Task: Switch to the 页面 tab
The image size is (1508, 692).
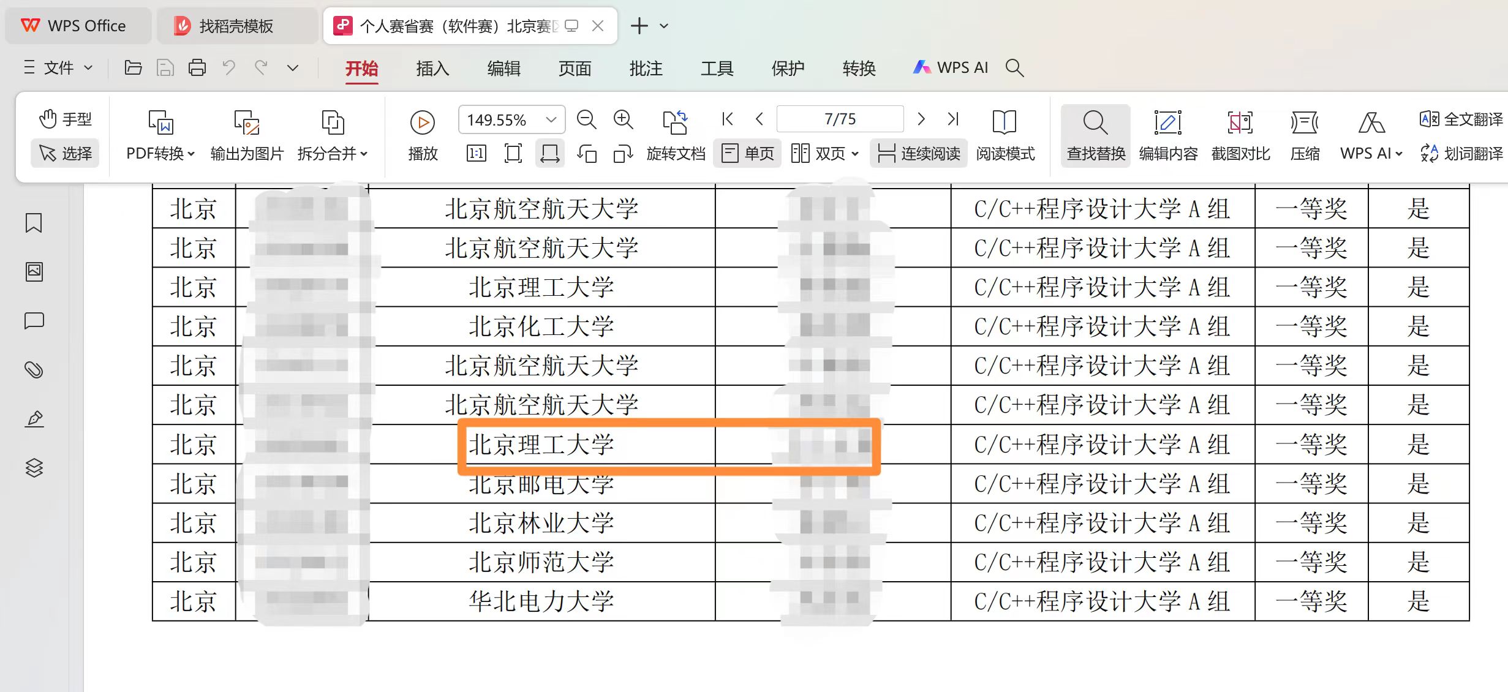Action: click(575, 68)
